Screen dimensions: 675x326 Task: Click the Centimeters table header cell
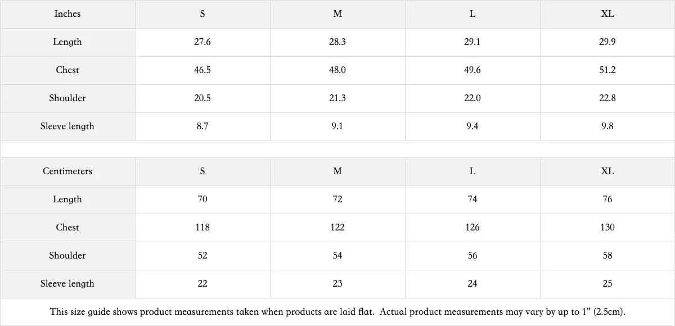(67, 171)
